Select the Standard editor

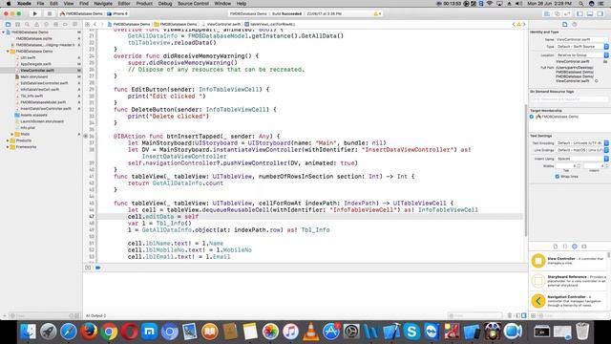coord(547,13)
